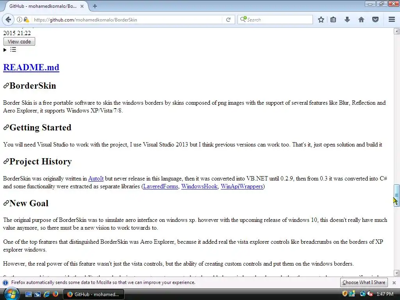Click anchor icon beside Getting Started
This screenshot has height=300, width=400.
[6, 127]
